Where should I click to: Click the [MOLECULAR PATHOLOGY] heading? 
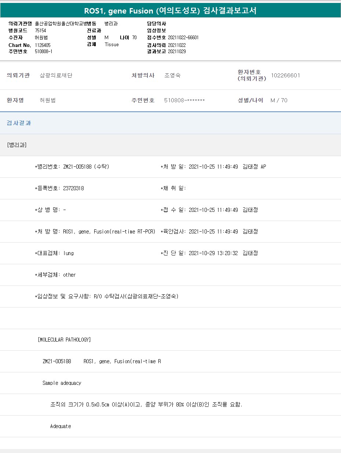(64, 340)
